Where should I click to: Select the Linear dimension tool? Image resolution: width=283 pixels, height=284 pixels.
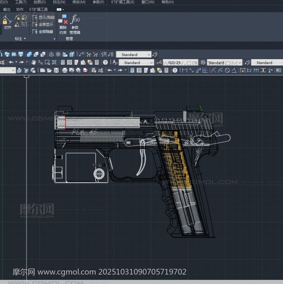click(x=185, y=70)
